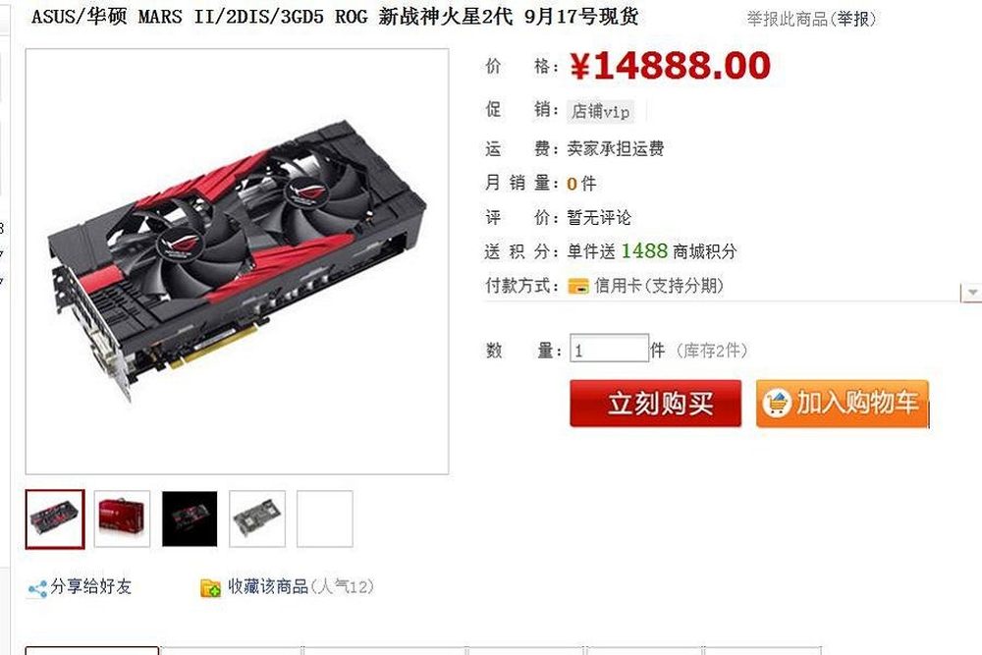The height and width of the screenshot is (655, 982).
Task: Select the red box packaging thumbnail
Action: (122, 519)
